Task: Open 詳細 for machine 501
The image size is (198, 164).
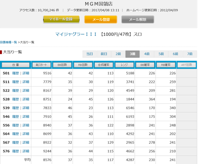Action: click(x=26, y=73)
